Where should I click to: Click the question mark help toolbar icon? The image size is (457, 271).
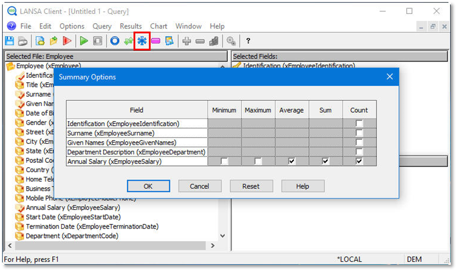[248, 41]
